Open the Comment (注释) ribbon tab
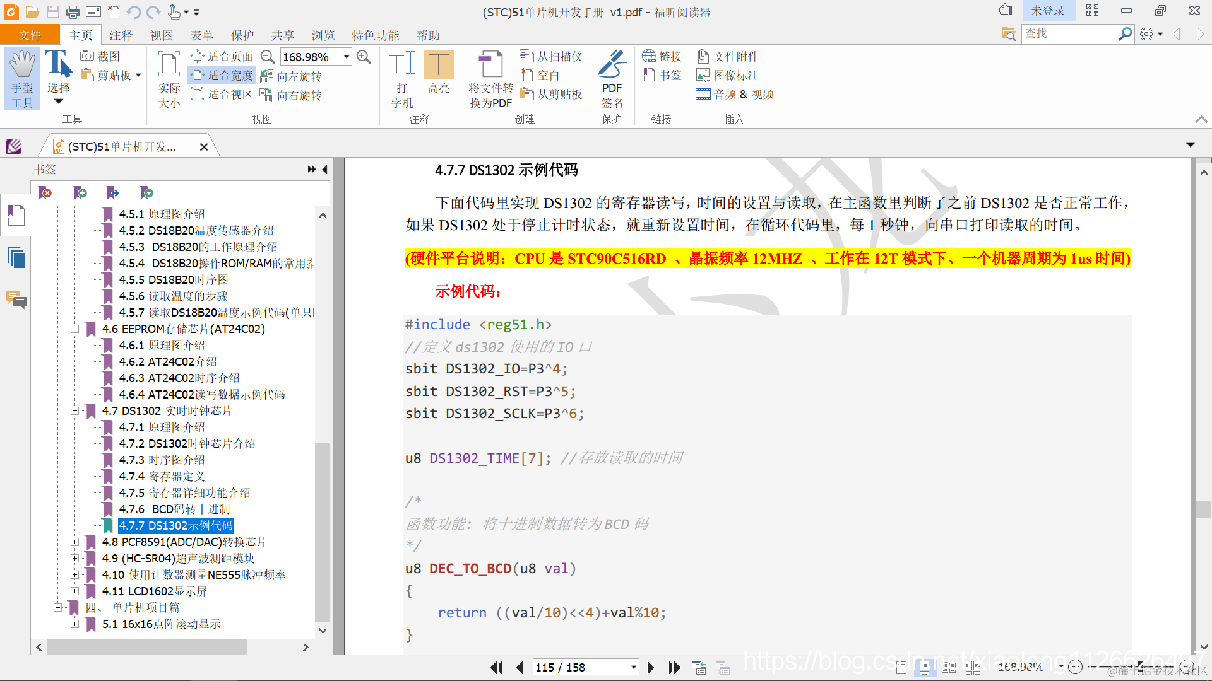Image resolution: width=1212 pixels, height=681 pixels. (121, 35)
